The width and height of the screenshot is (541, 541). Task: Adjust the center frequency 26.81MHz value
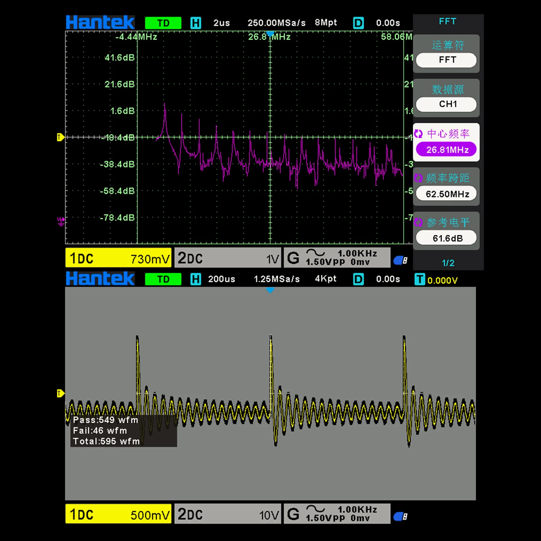446,149
